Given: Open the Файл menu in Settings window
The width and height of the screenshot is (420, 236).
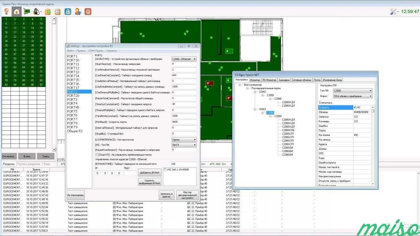Looking at the screenshot, I should pos(70,51).
